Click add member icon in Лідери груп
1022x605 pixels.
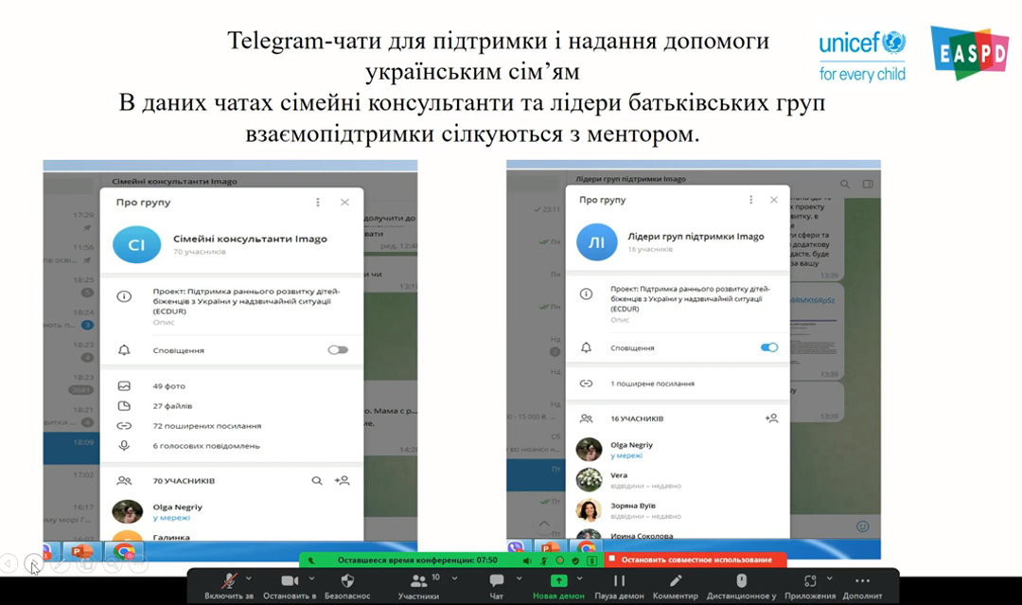pyautogui.click(x=771, y=418)
